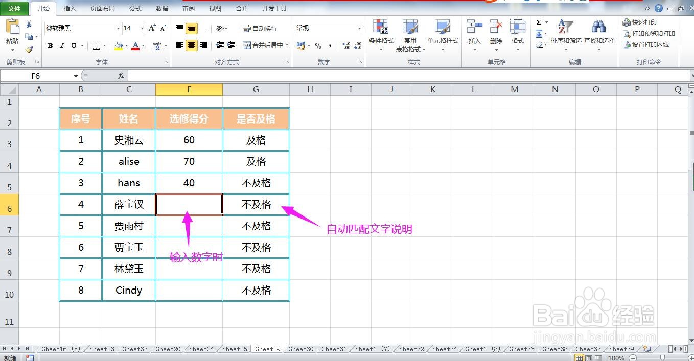The height and width of the screenshot is (361, 694).
Task: Click Print Preview and Print (打印预览和打印)
Action: 649,34
